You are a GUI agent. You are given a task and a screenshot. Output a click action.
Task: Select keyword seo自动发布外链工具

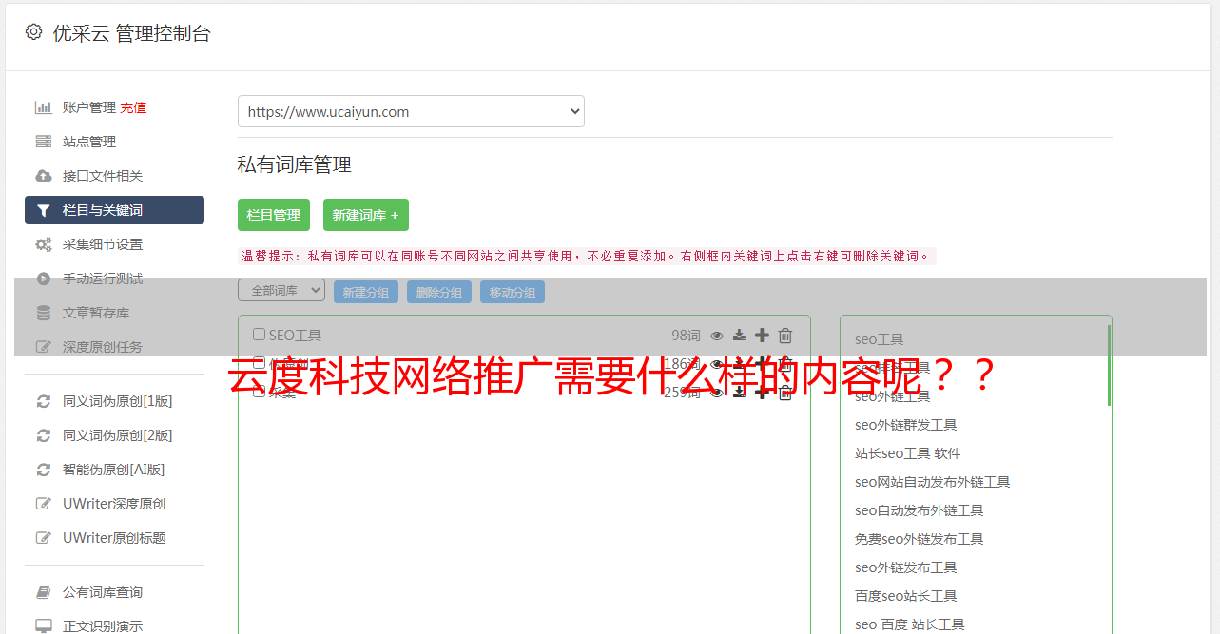(x=920, y=510)
